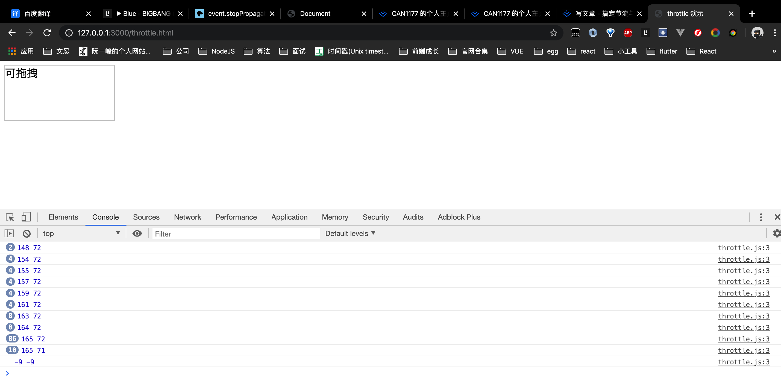
Task: Toggle the live expression eye icon
Action: (x=137, y=233)
